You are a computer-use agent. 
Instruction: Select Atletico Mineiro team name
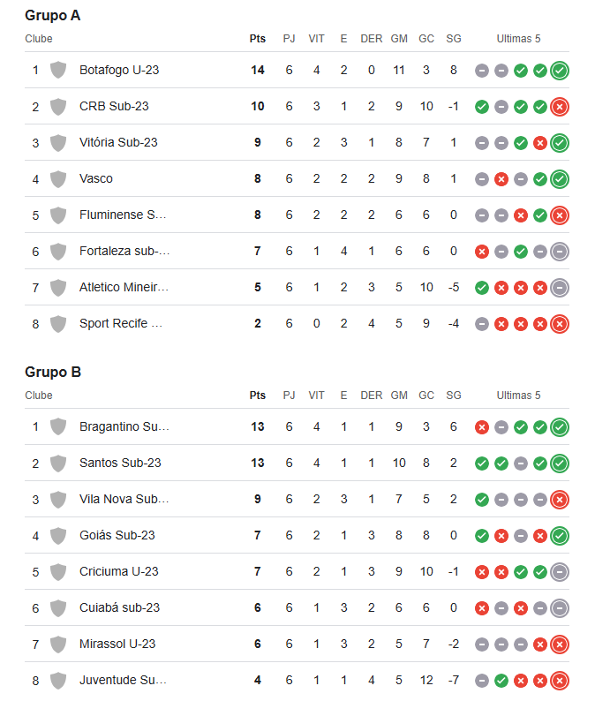[x=124, y=288]
